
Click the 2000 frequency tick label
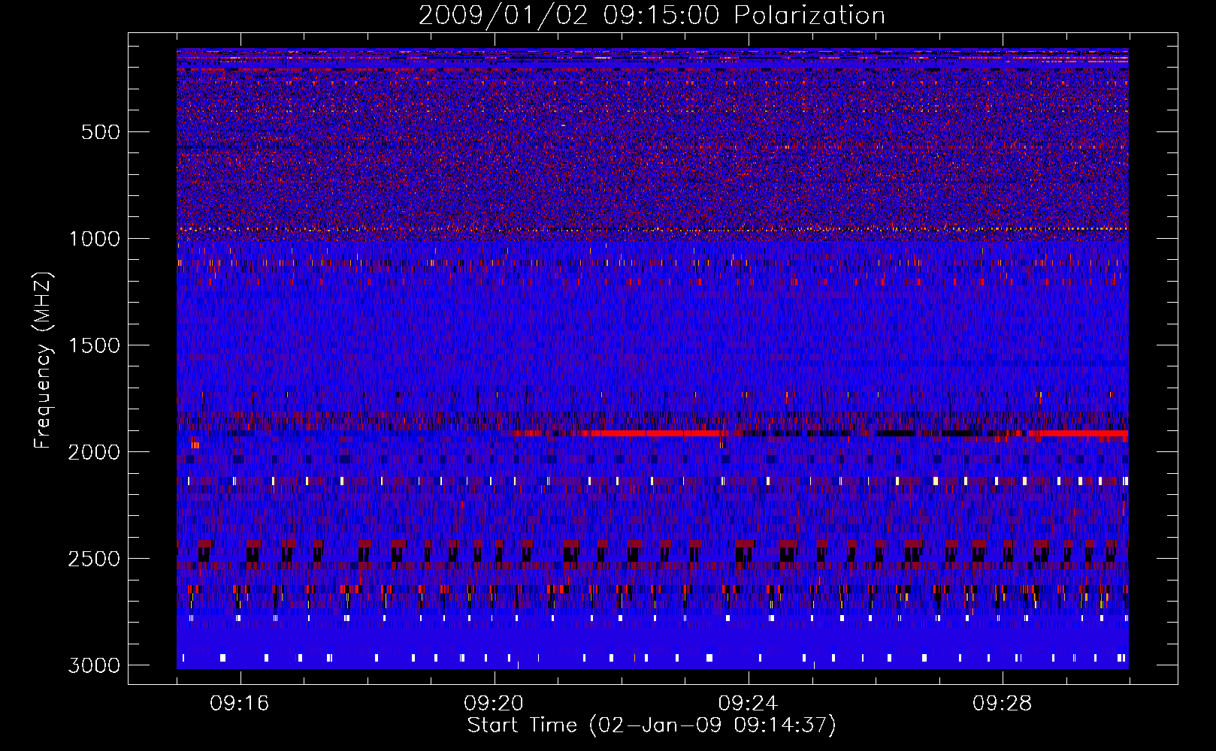95,452
